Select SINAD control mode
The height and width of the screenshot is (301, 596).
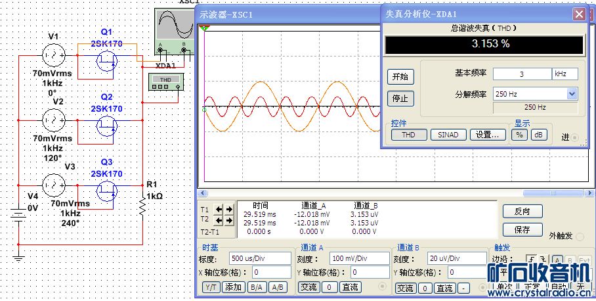point(448,135)
